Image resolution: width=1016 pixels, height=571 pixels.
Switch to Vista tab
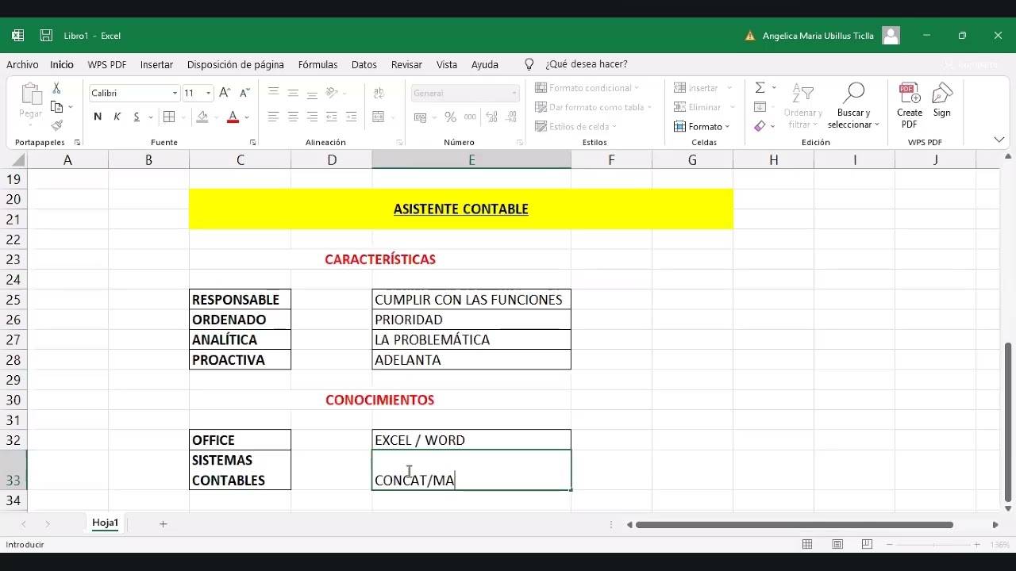[x=447, y=64]
